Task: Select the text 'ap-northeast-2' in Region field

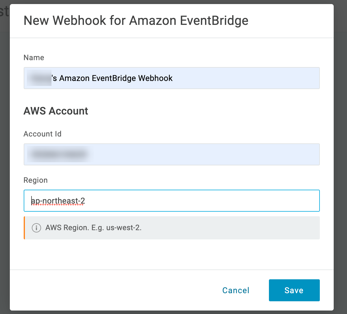Action: click(x=57, y=201)
